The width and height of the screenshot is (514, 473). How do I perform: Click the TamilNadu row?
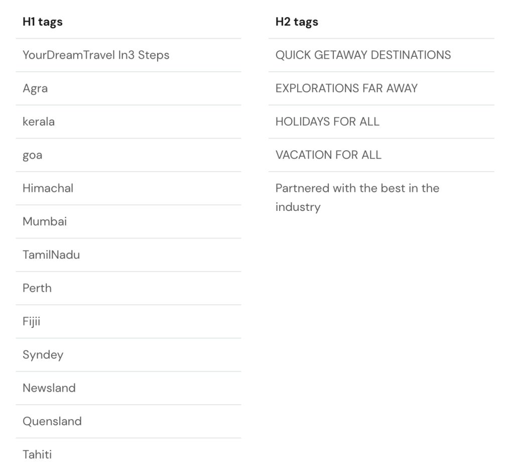pos(128,255)
